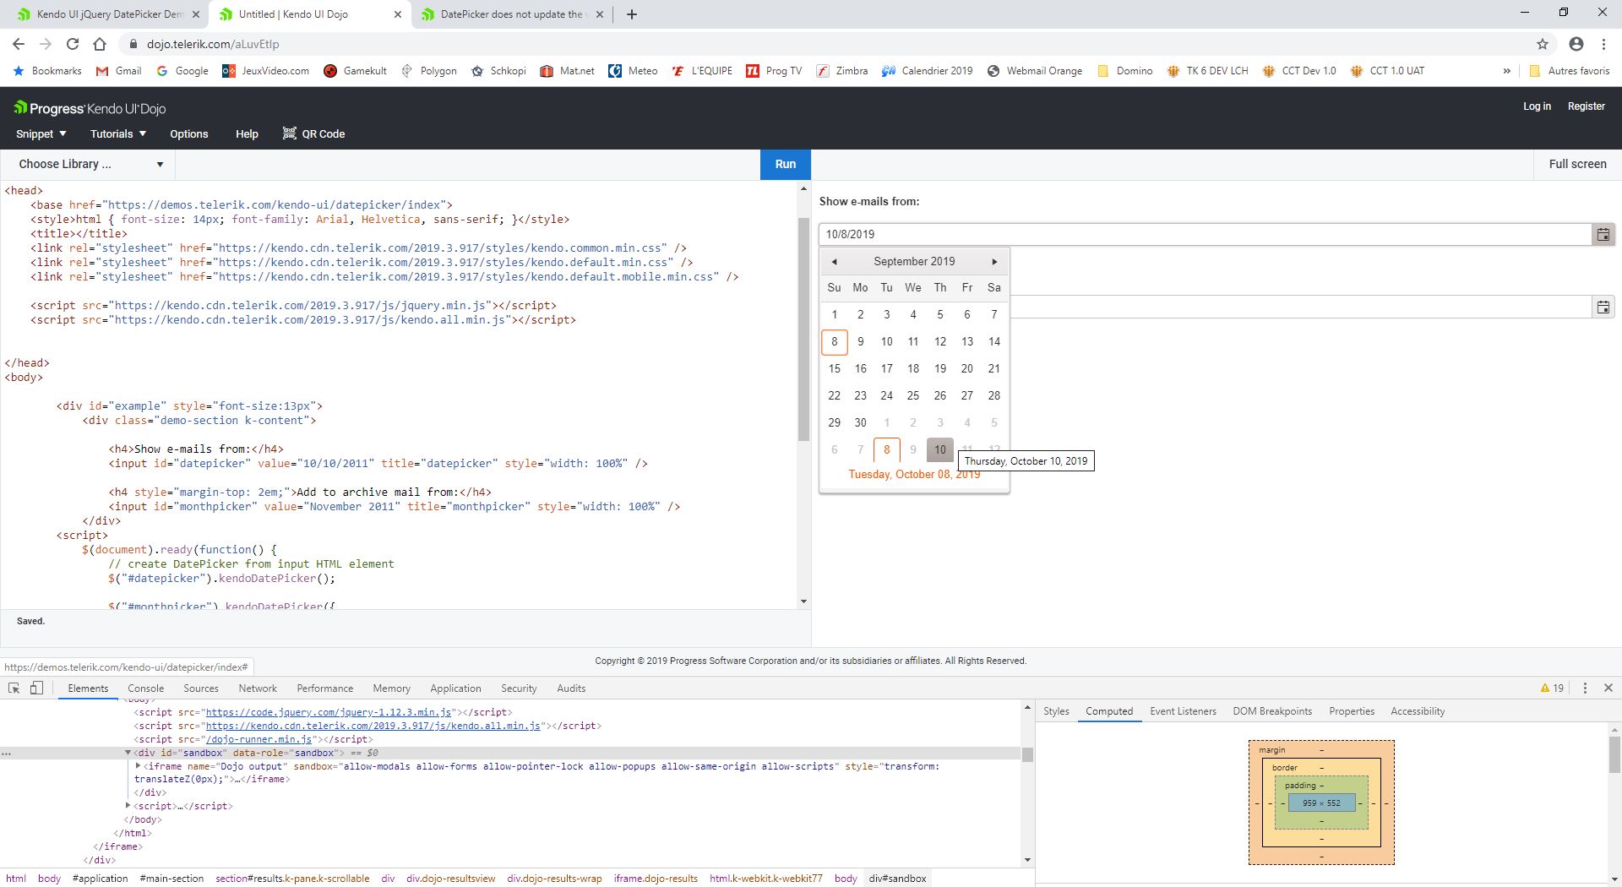Expand the iframe Dojo output node
Image resolution: width=1622 pixels, height=887 pixels.
coord(138,766)
